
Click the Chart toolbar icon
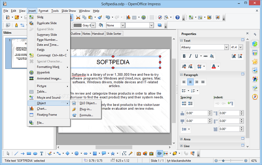coord(128,17)
